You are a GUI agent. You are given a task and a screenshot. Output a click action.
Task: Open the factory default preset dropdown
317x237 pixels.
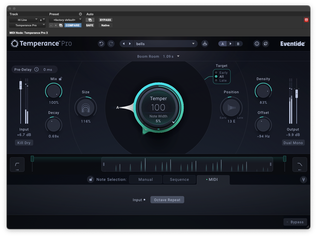coord(65,20)
